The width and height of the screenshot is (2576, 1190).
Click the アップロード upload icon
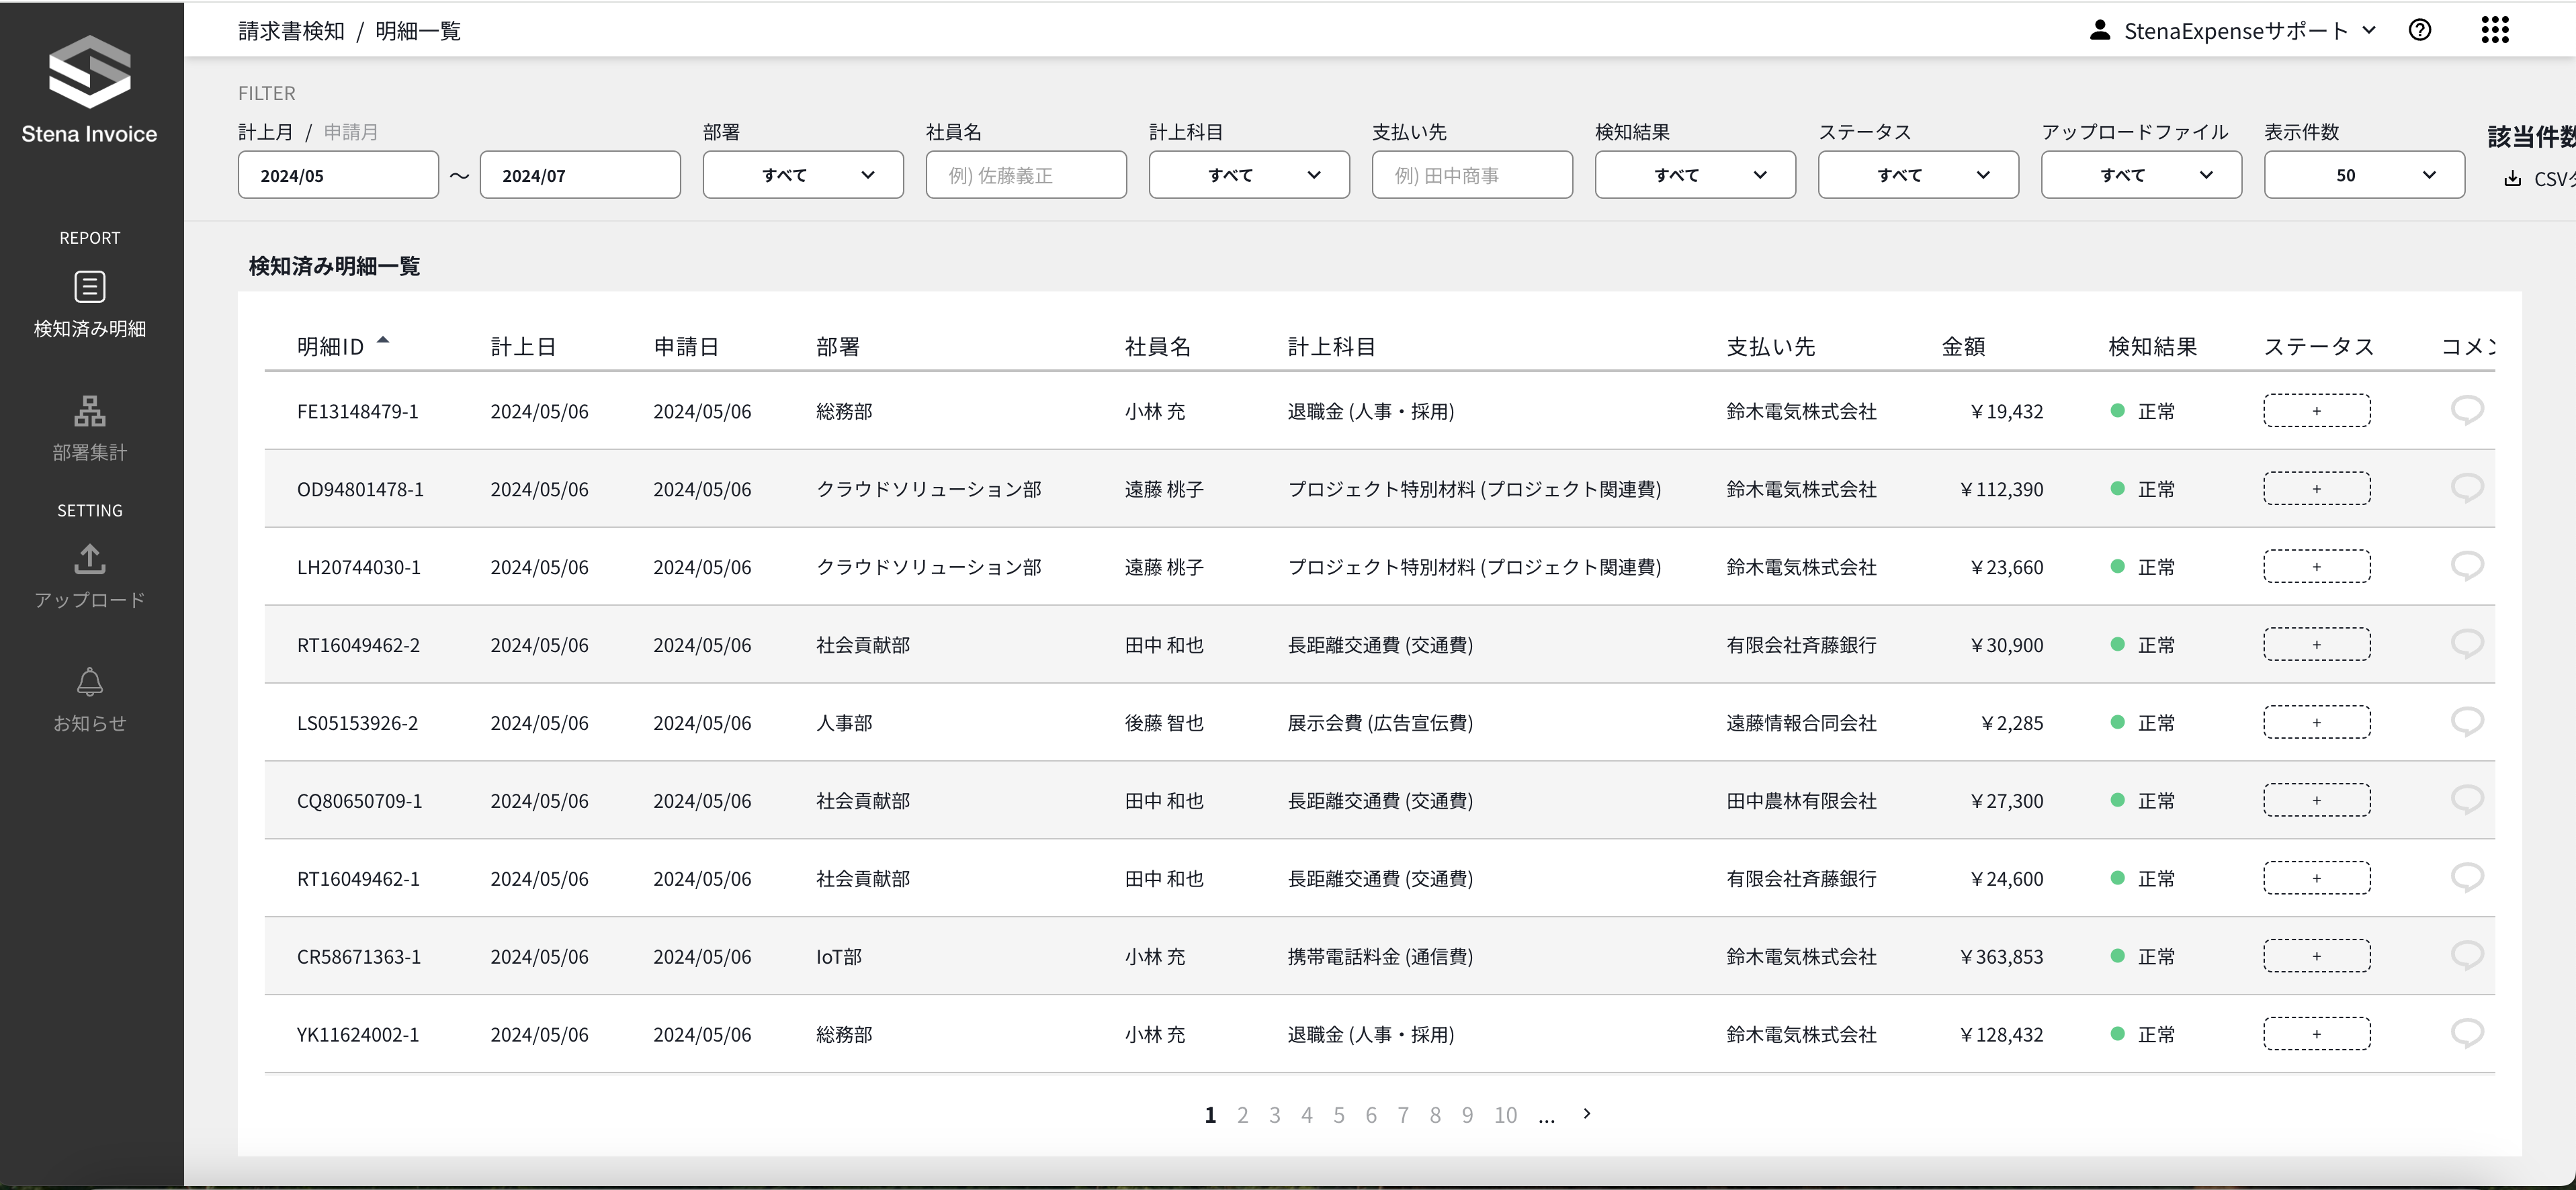[89, 559]
